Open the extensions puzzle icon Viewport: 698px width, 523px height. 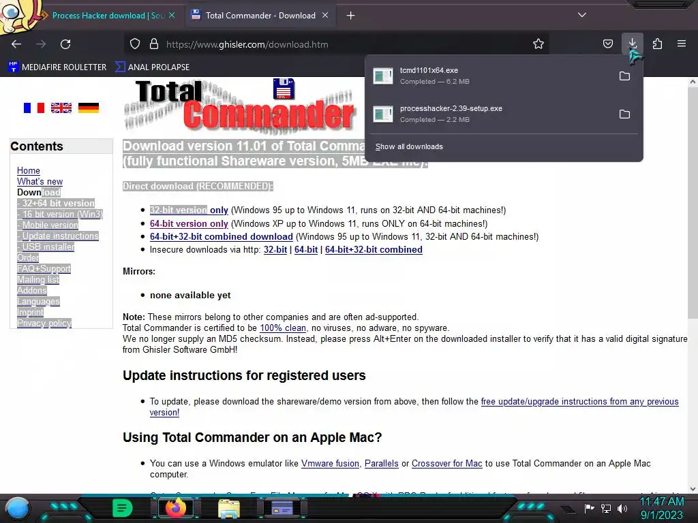tap(657, 44)
